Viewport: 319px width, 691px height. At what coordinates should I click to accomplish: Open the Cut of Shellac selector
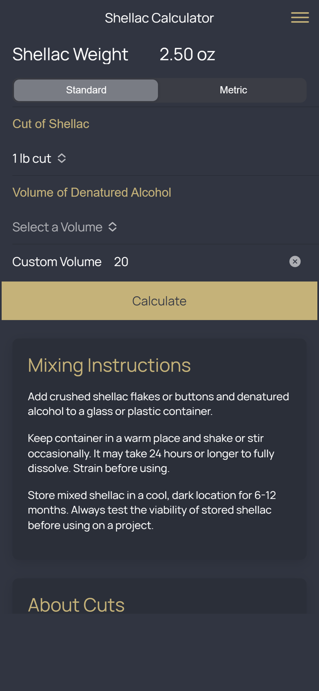click(40, 158)
